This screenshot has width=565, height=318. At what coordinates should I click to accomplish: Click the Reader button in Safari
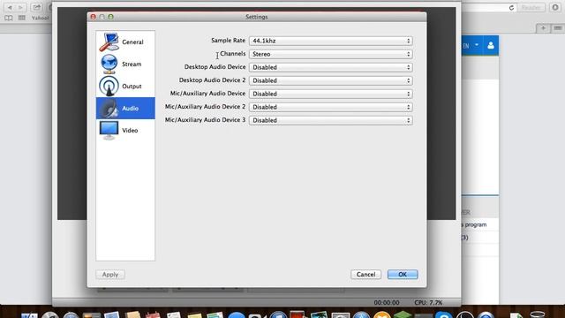click(531, 8)
